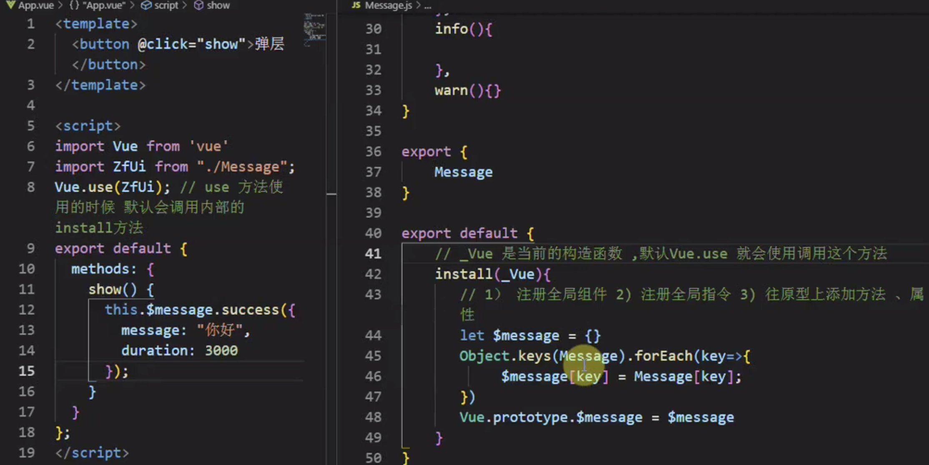Open the App.vue breadcrumb item
This screenshot has height=465, width=929.
(x=36, y=5)
